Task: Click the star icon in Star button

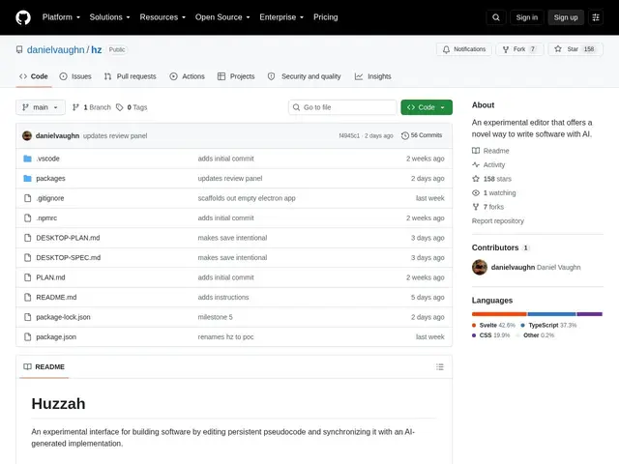Action: click(557, 49)
